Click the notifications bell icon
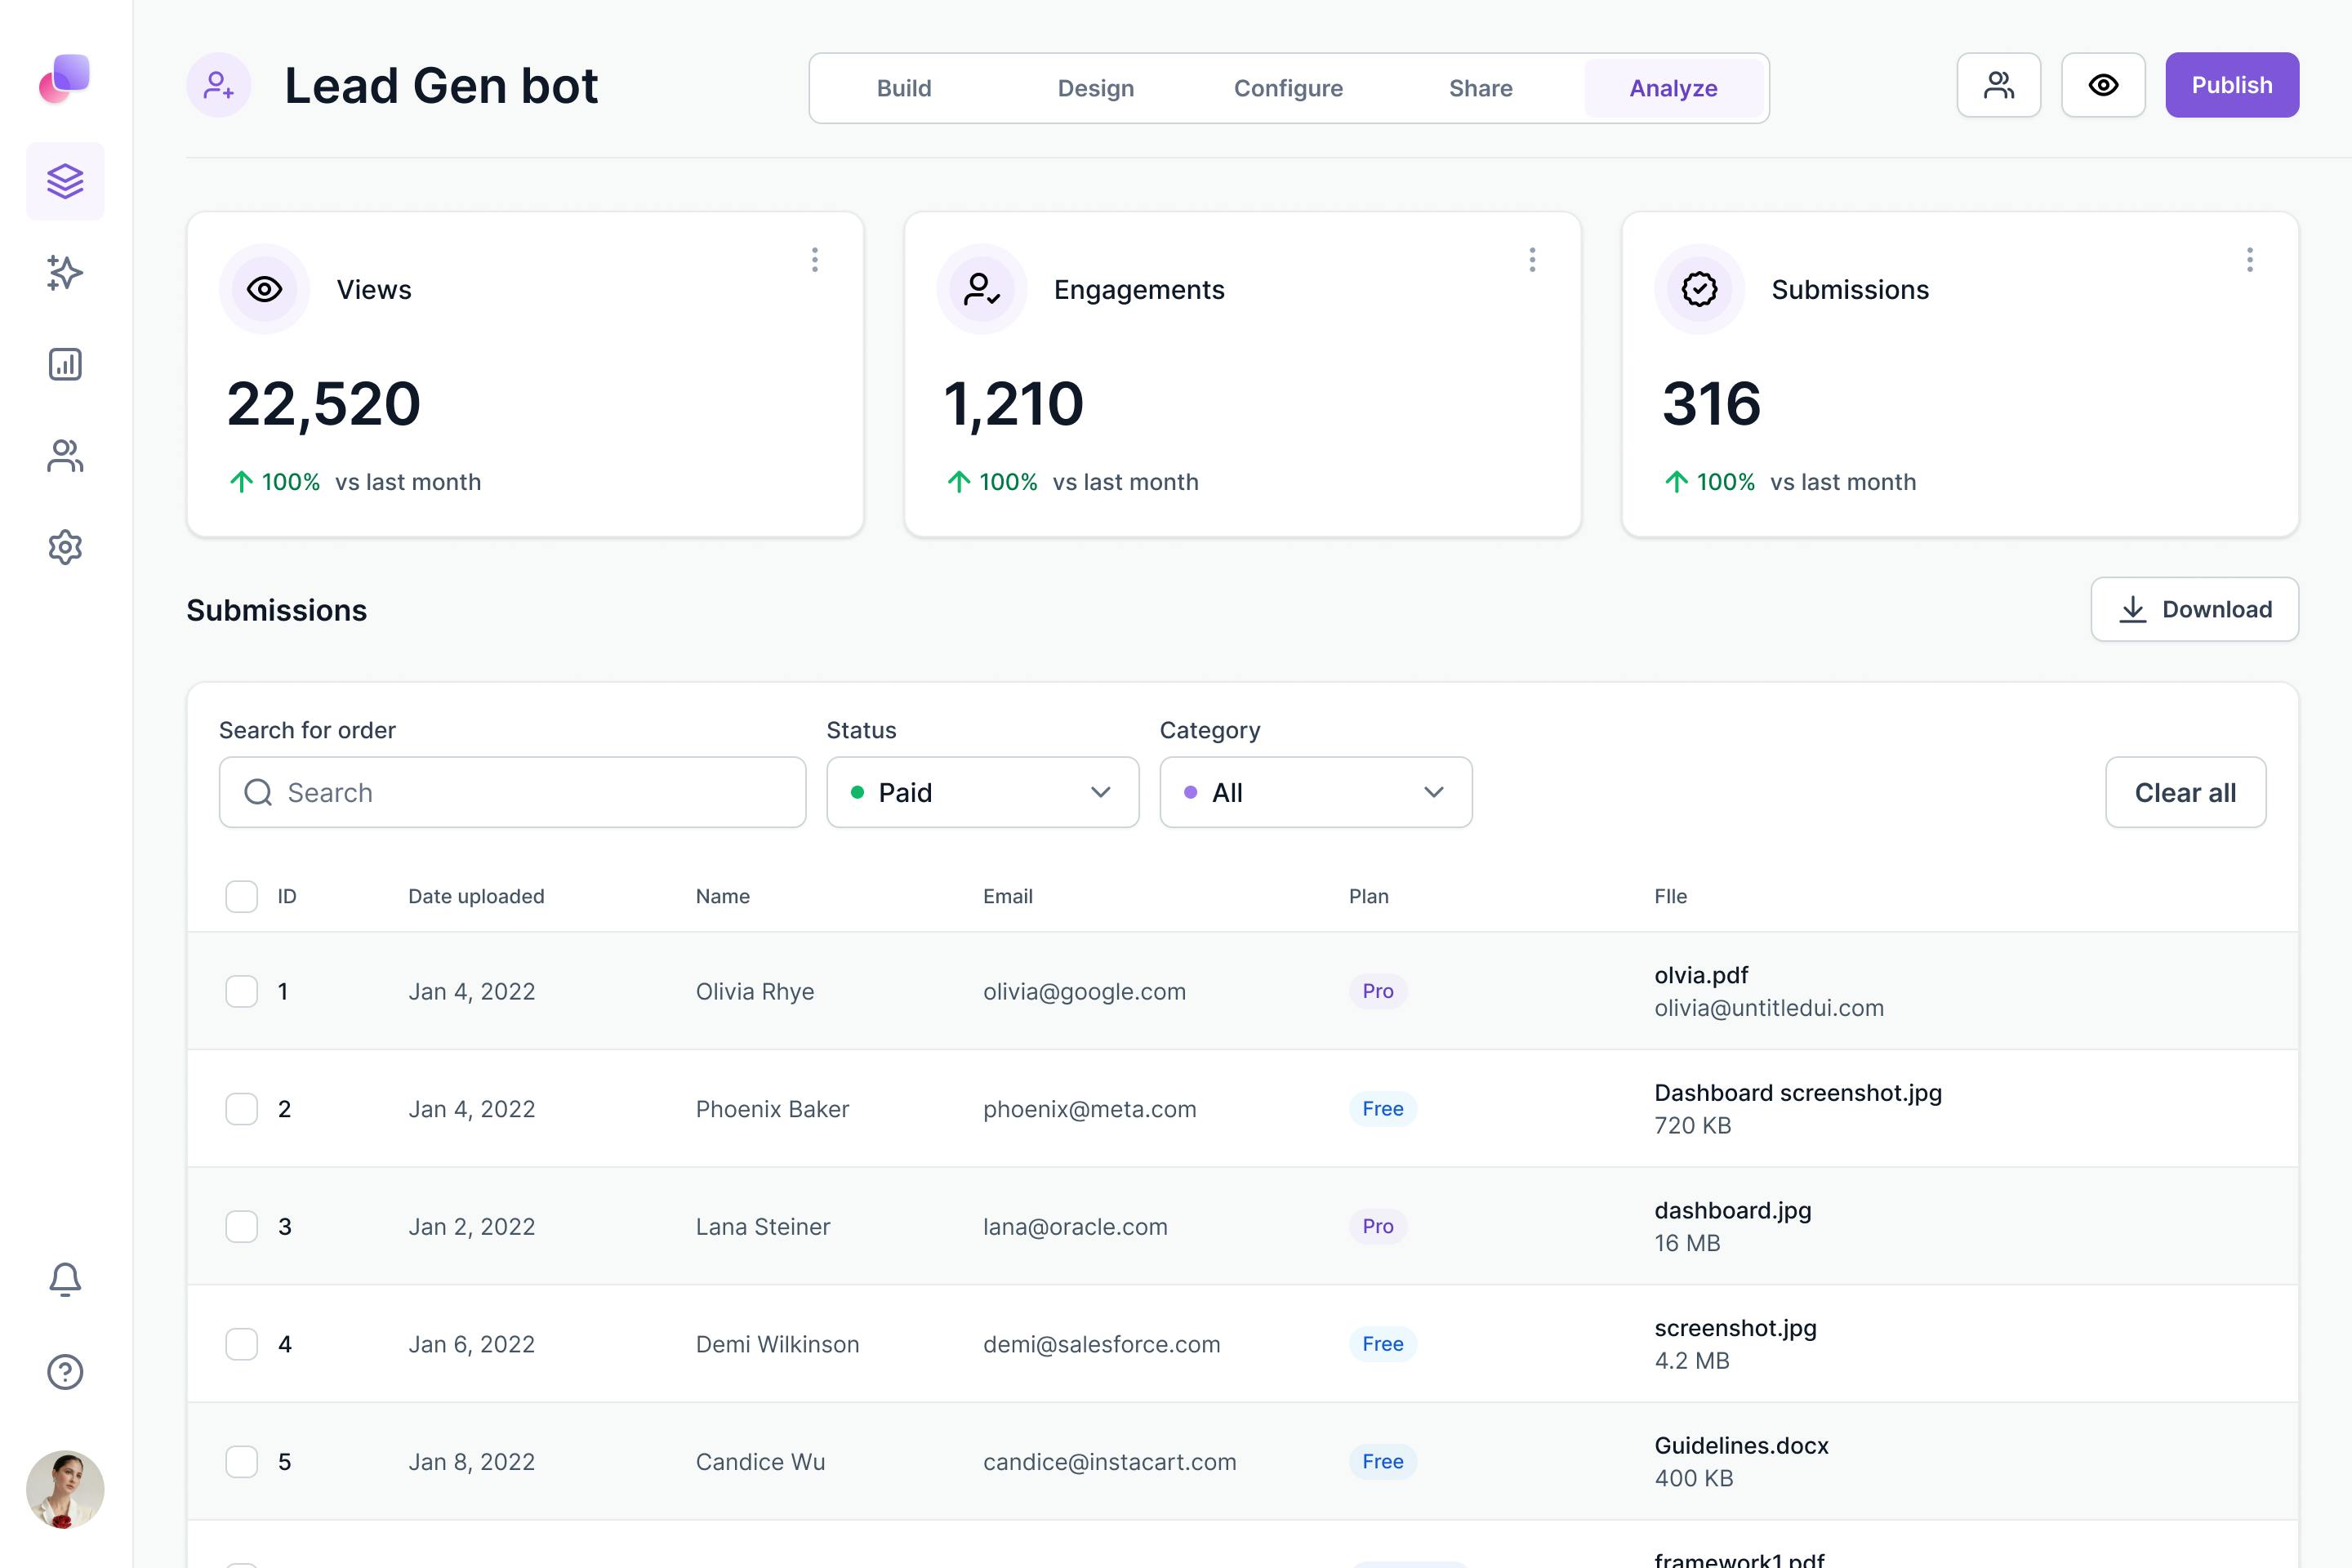2352x1568 pixels. coord(65,1279)
